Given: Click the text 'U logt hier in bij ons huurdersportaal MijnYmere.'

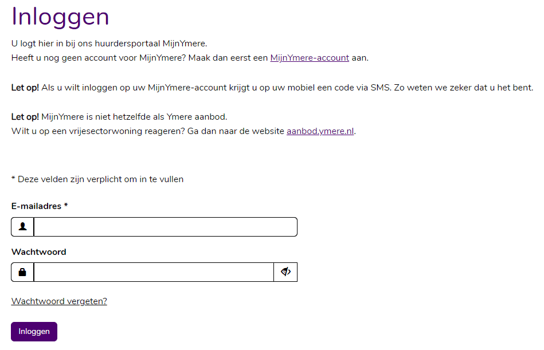Looking at the screenshot, I should pyautogui.click(x=109, y=44).
